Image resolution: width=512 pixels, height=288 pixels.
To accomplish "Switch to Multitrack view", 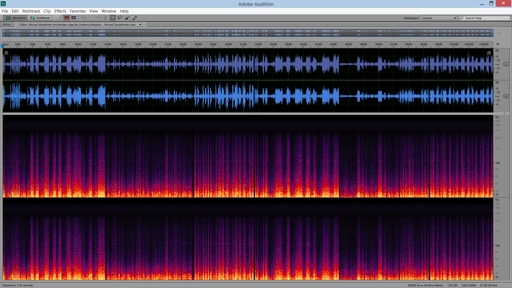I will 40,18.
